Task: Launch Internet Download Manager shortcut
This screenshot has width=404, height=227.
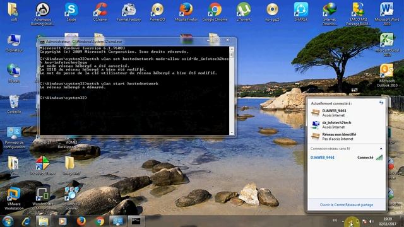Action: 330,14
